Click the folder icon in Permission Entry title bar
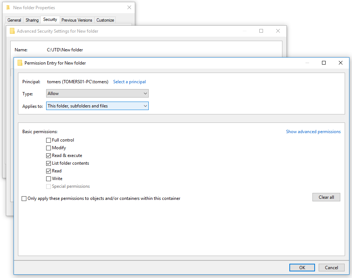 click(20, 63)
